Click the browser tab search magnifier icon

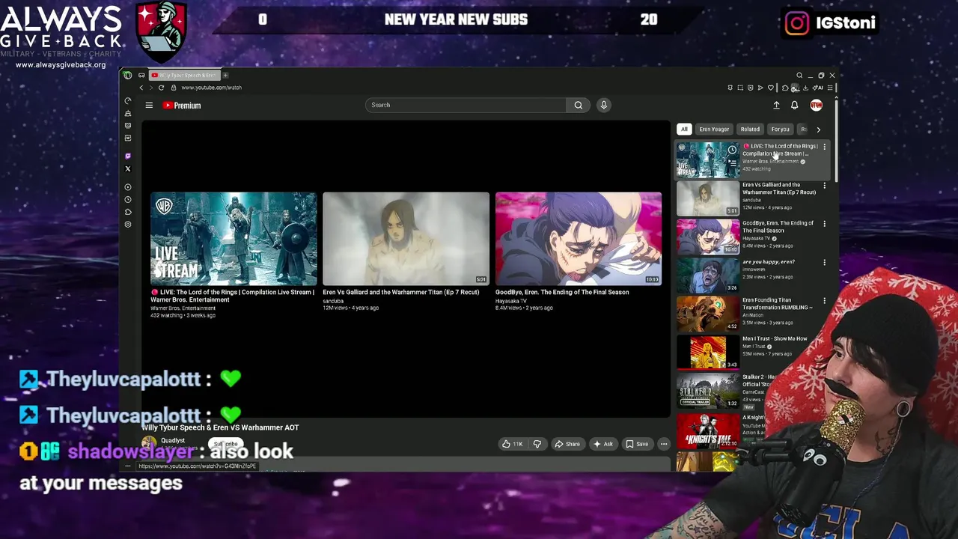tap(799, 75)
